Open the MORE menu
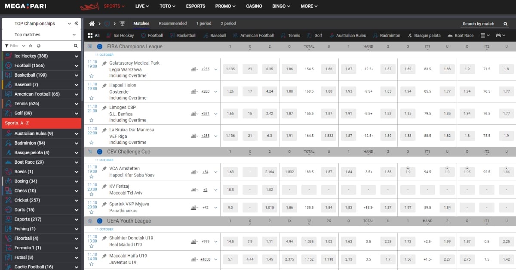Image resolution: width=516 pixels, height=270 pixels. pos(309,6)
